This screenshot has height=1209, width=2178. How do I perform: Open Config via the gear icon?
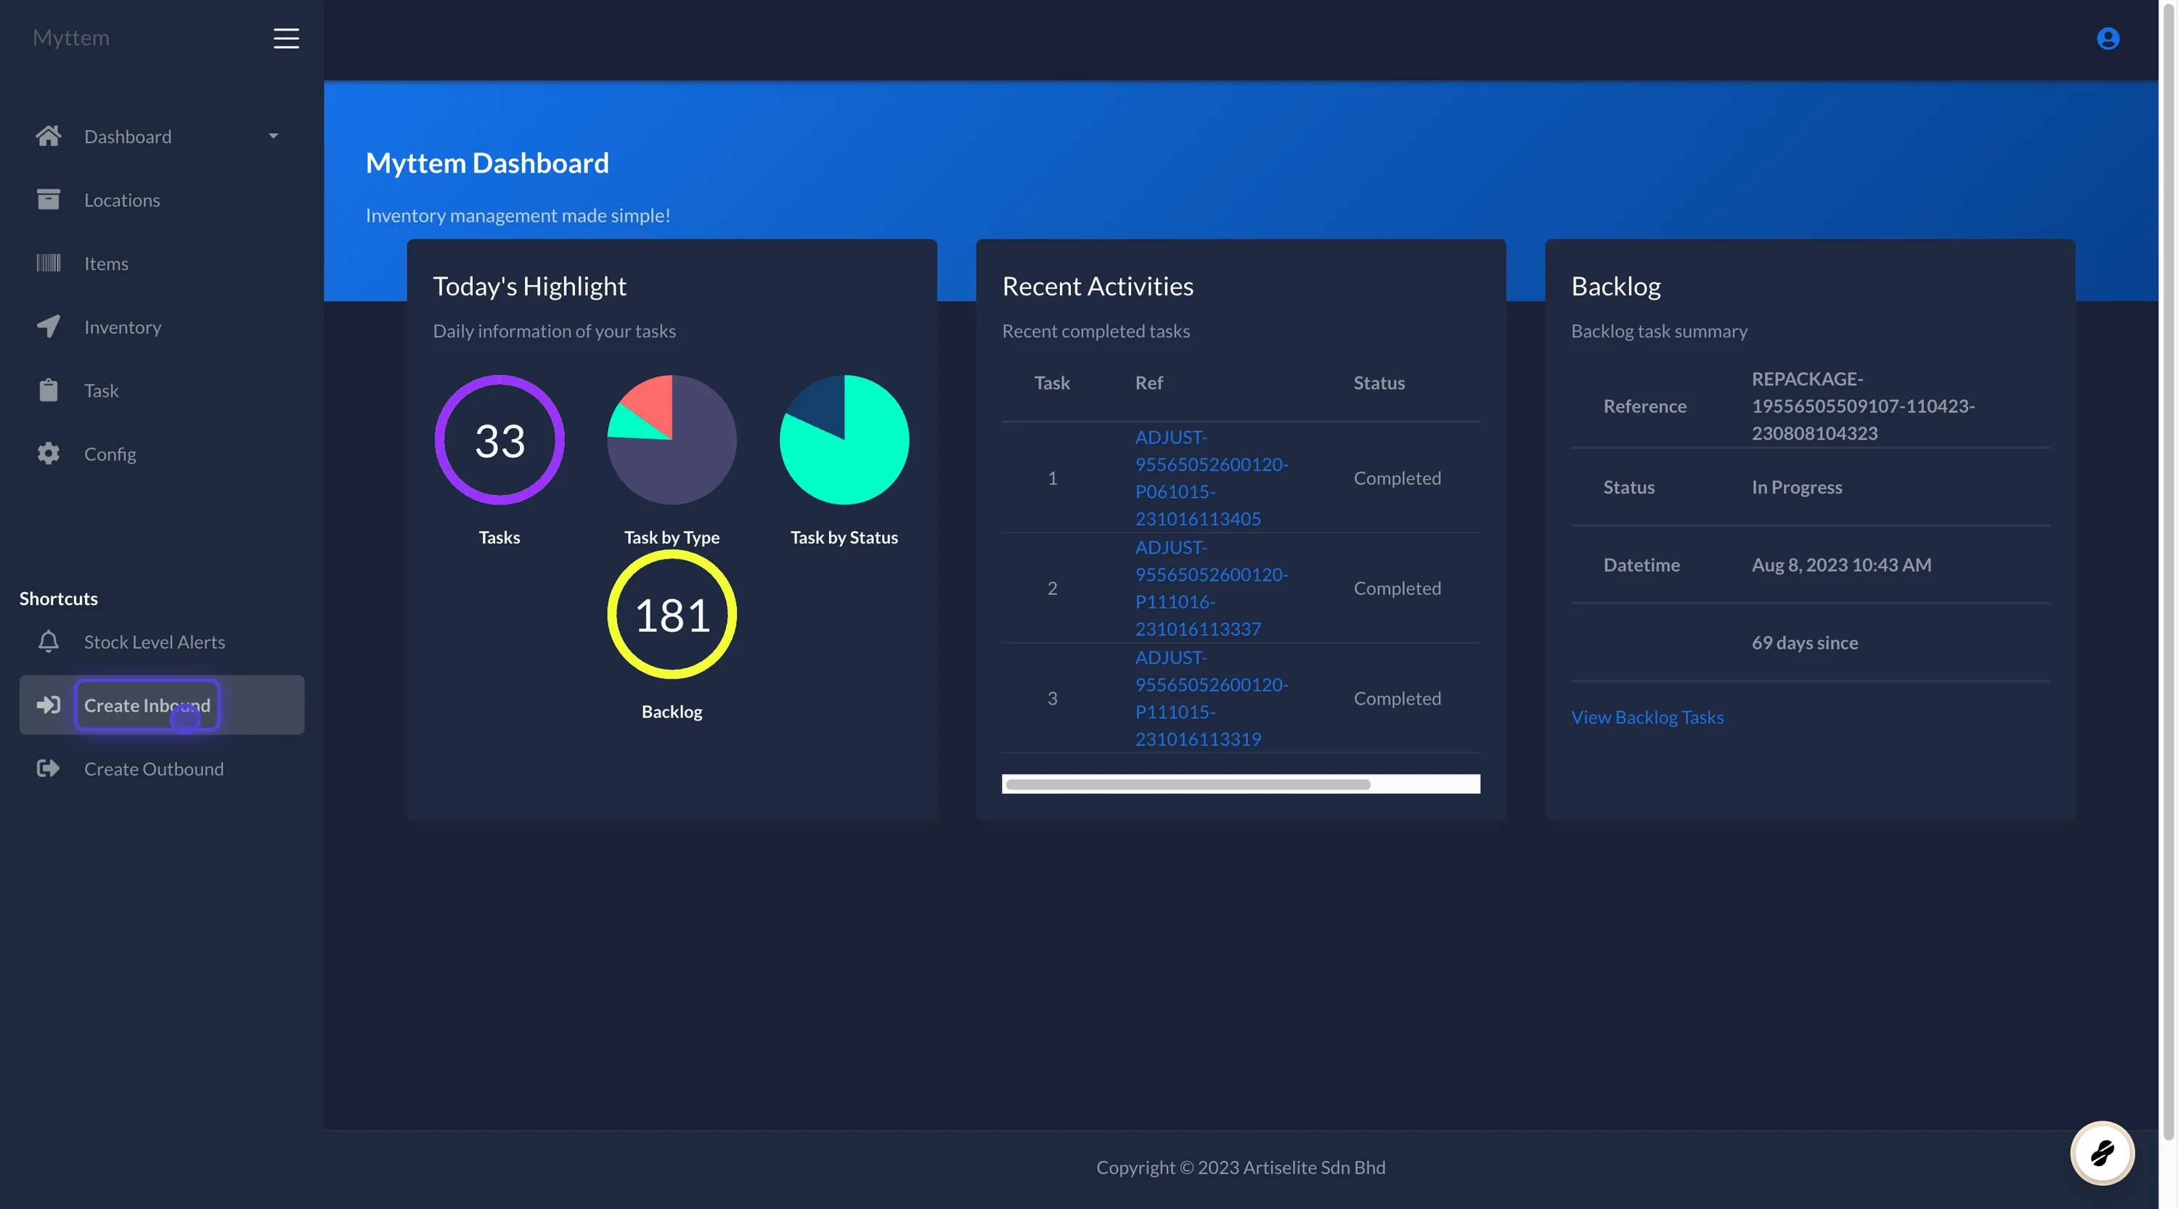tap(48, 453)
